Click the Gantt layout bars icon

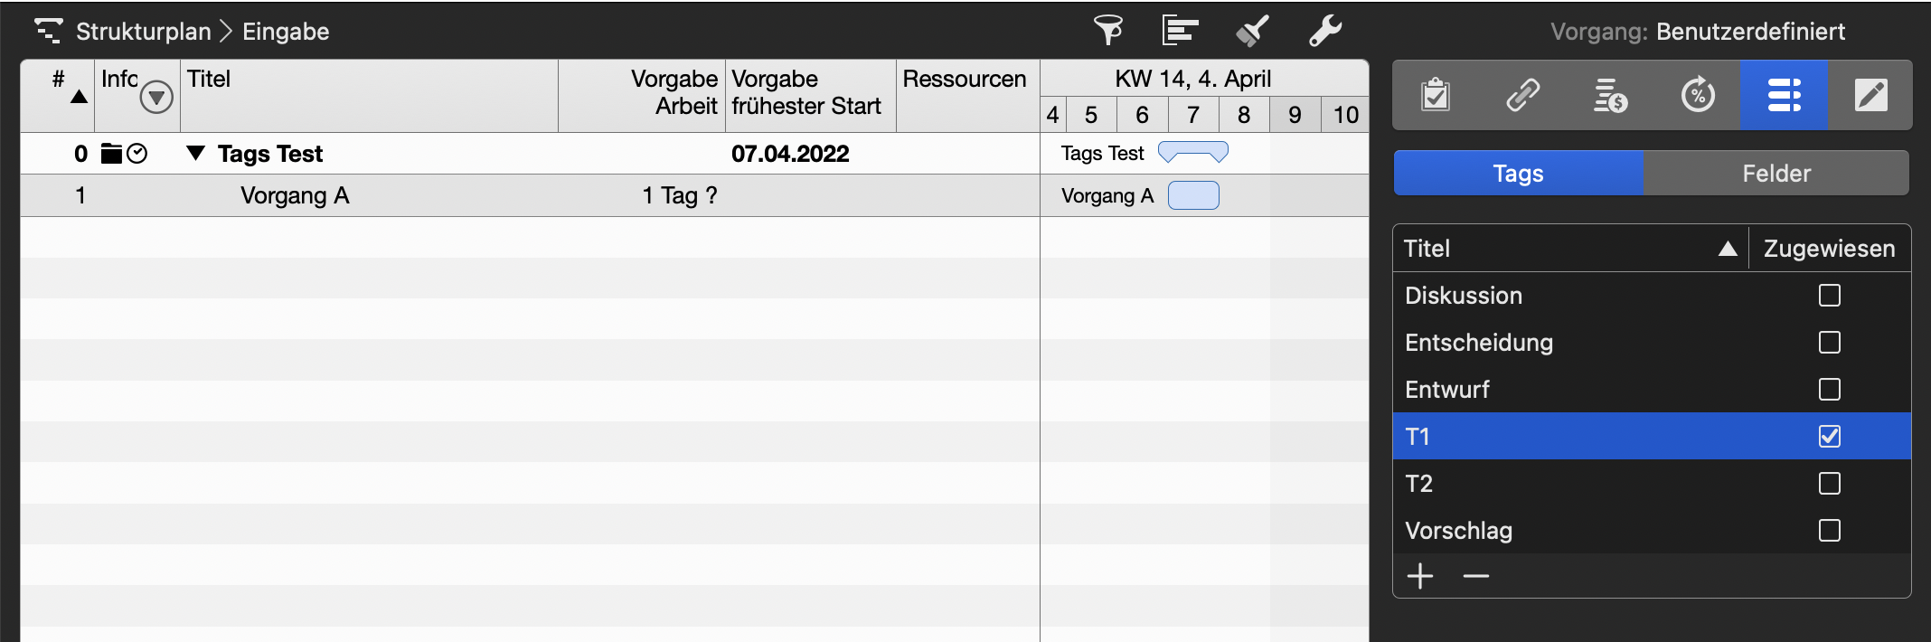click(x=1180, y=31)
